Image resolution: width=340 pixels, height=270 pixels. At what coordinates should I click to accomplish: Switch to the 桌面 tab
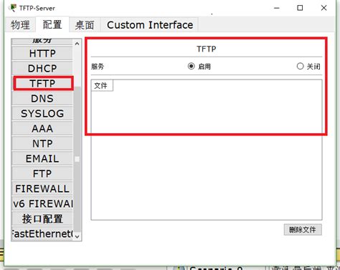(x=85, y=25)
